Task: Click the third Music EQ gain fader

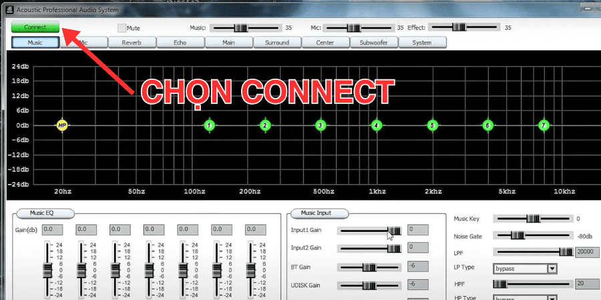Action: point(114,270)
